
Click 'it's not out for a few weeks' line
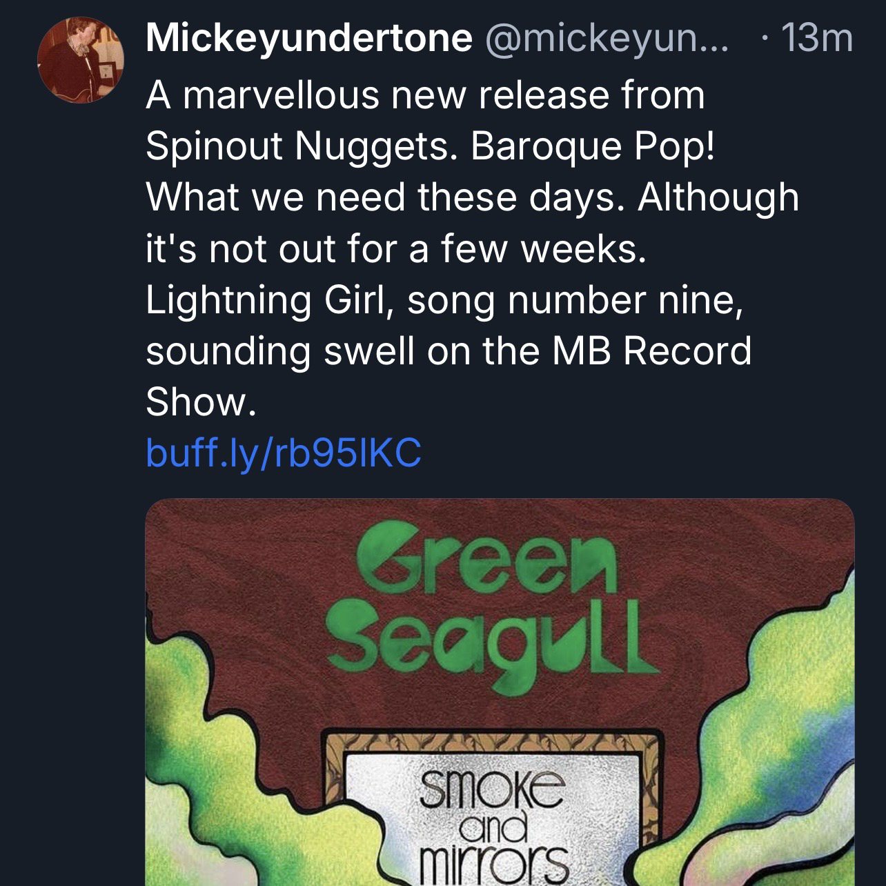tap(396, 248)
